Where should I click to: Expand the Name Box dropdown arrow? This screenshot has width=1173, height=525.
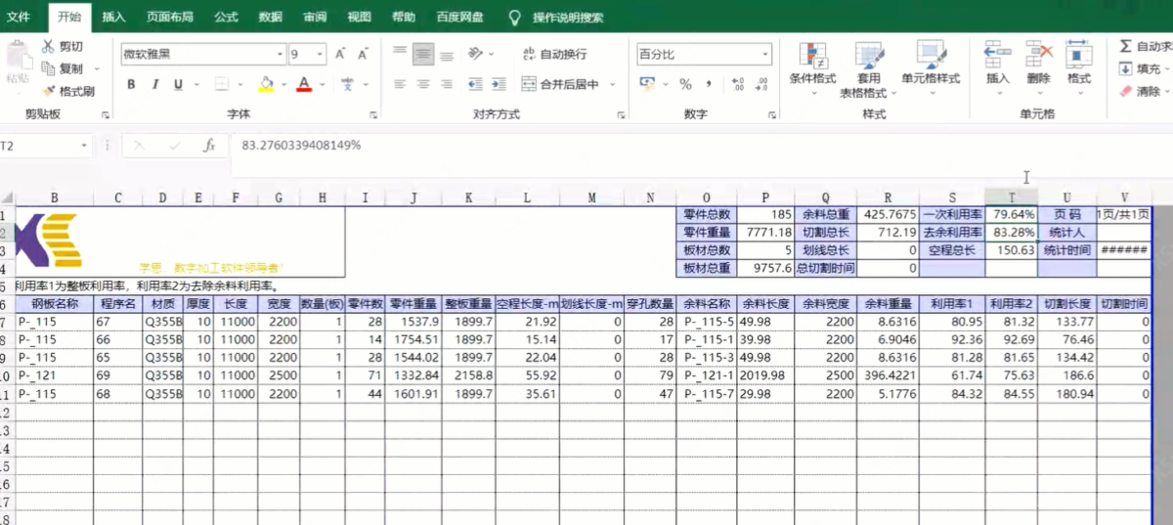coord(82,145)
